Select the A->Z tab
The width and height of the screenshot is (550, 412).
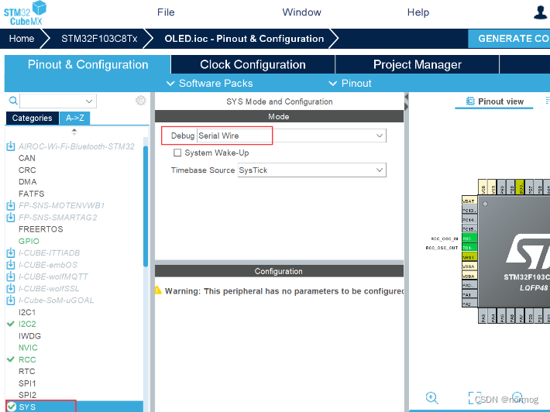tap(75, 118)
